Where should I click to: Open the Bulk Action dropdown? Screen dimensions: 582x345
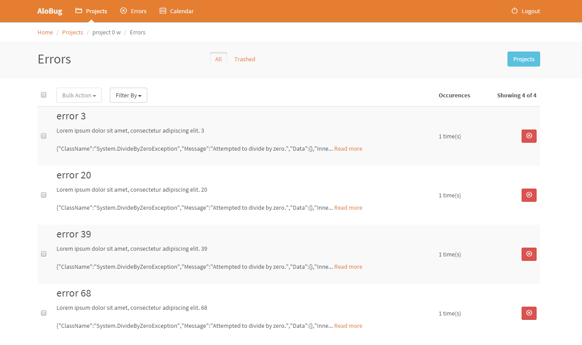tap(79, 95)
